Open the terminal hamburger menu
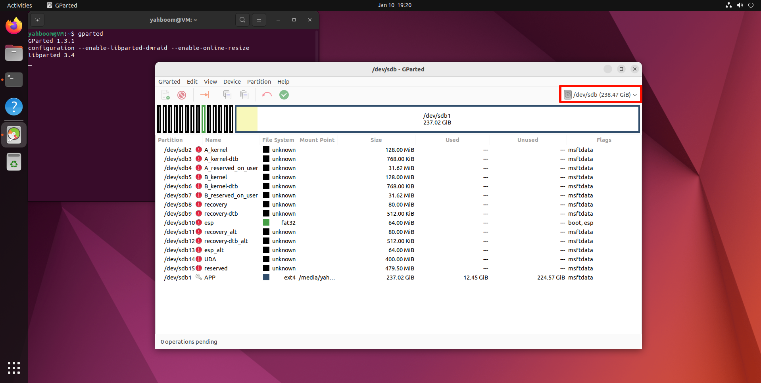 click(x=259, y=20)
